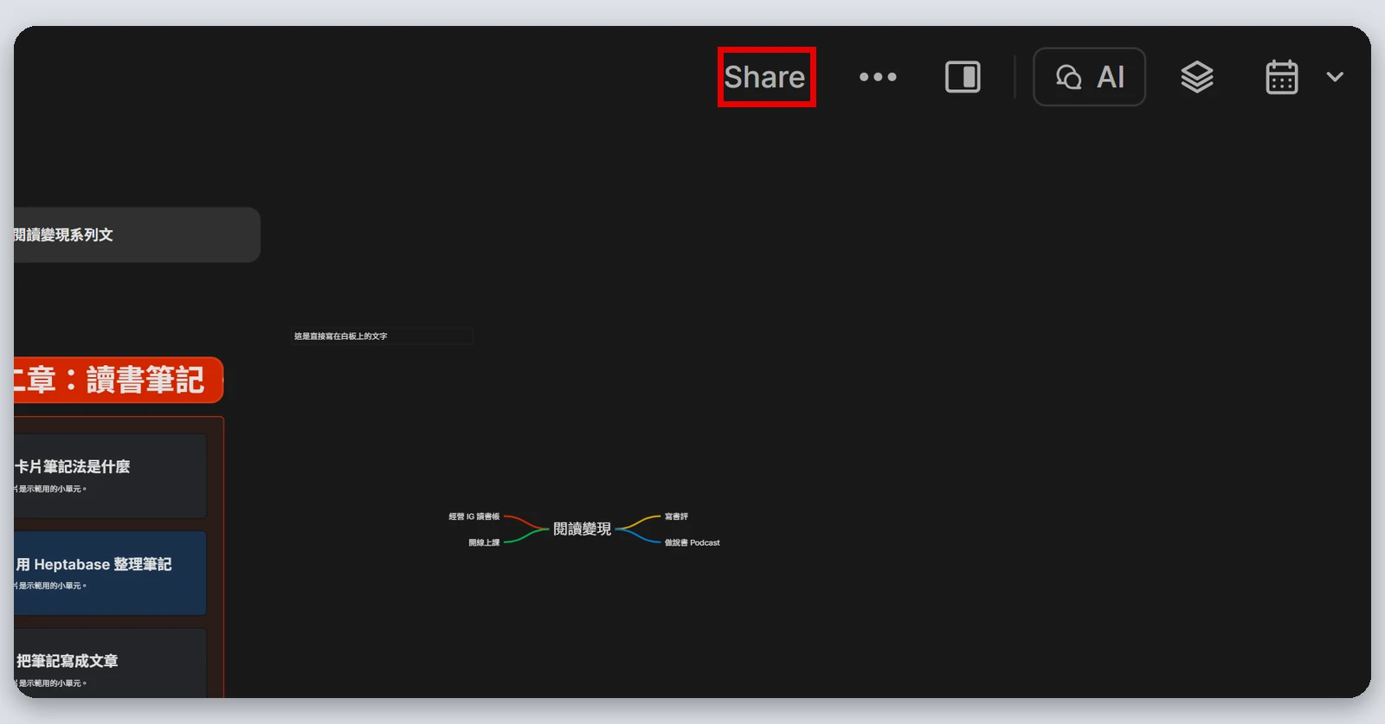Select the mind map node 做說書 Podcast

pos(692,542)
